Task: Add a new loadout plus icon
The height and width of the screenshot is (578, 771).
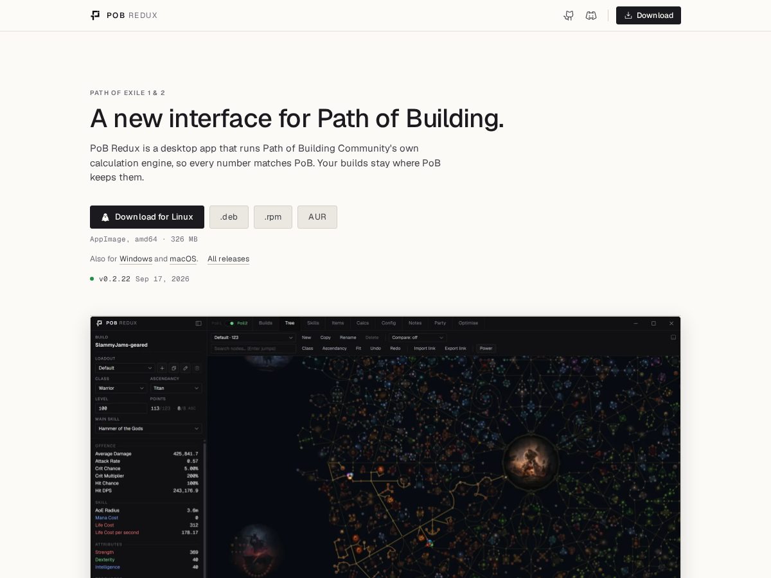Action: click(162, 368)
